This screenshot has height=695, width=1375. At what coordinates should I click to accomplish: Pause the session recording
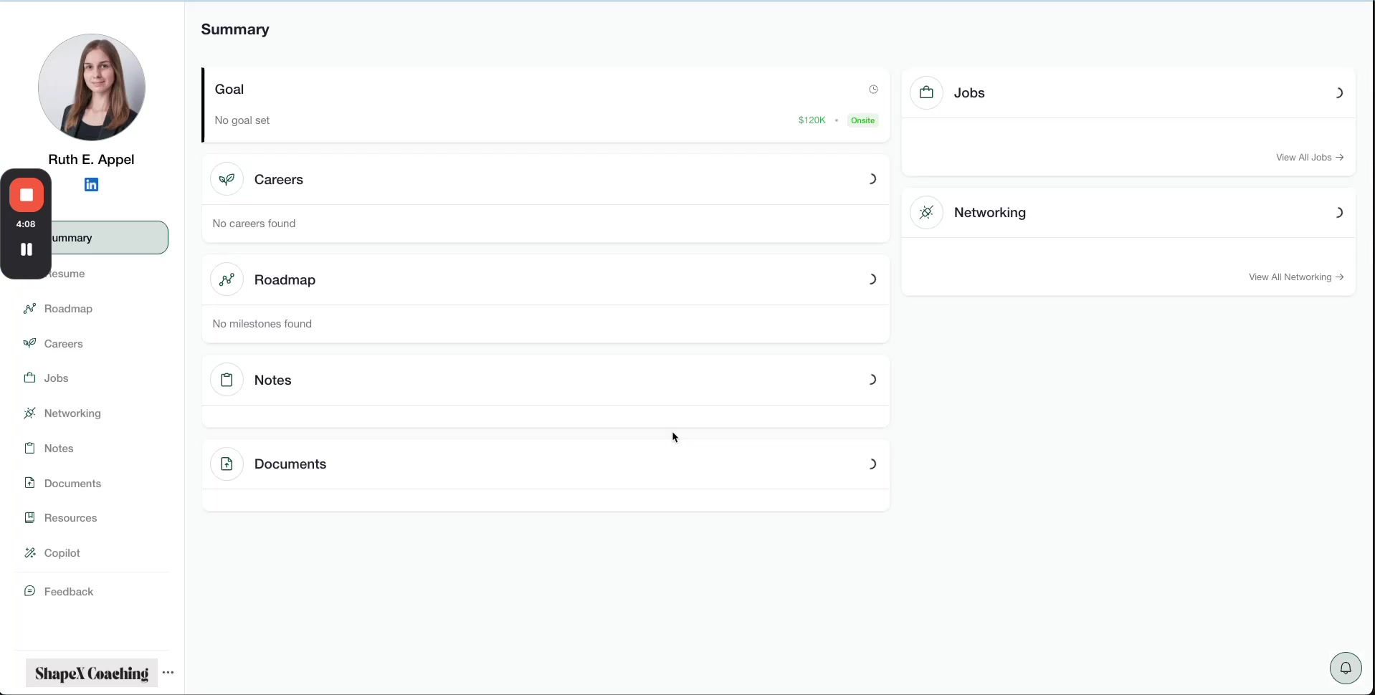coord(27,249)
